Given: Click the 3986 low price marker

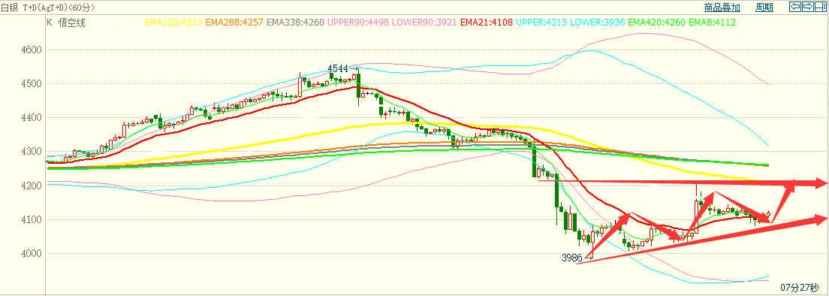Looking at the screenshot, I should (571, 258).
